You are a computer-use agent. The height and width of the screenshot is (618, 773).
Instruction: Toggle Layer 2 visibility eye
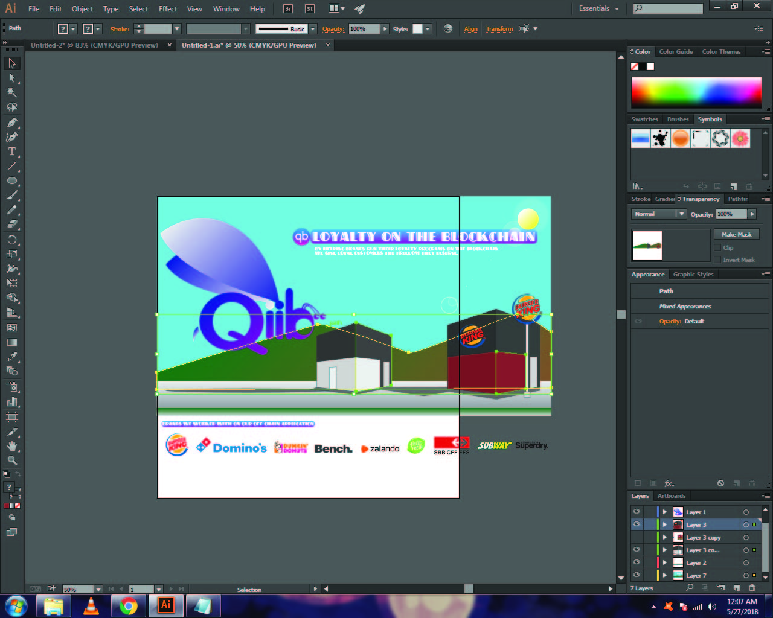coord(637,562)
